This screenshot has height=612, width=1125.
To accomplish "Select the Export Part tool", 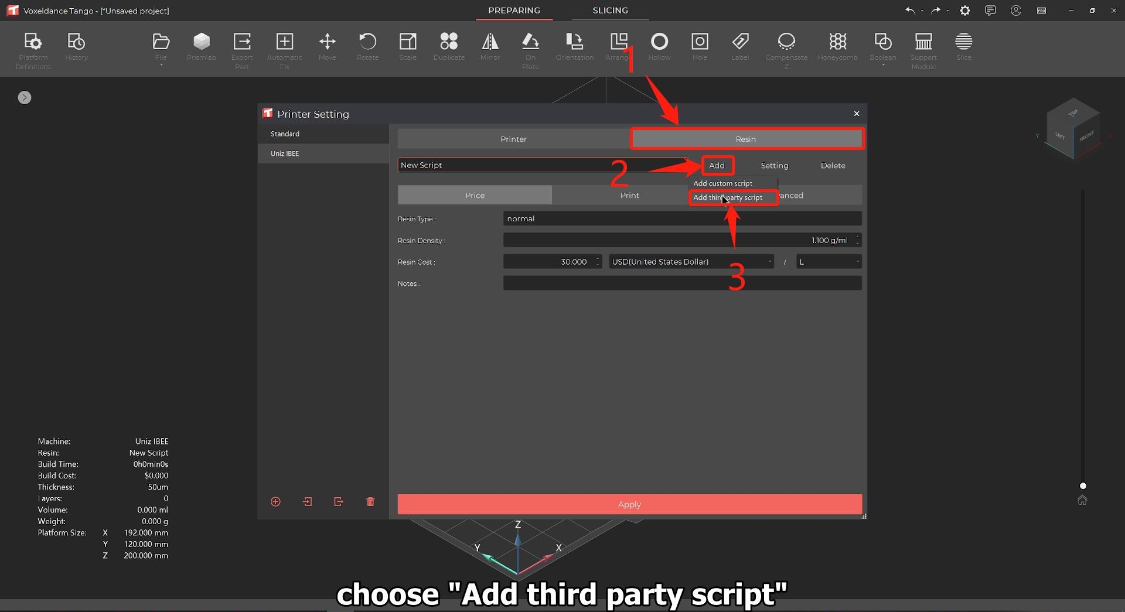I will 242,50.
